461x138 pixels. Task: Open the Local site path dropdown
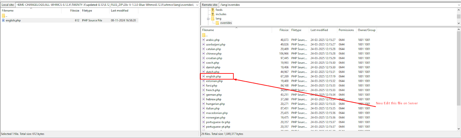click(197, 5)
